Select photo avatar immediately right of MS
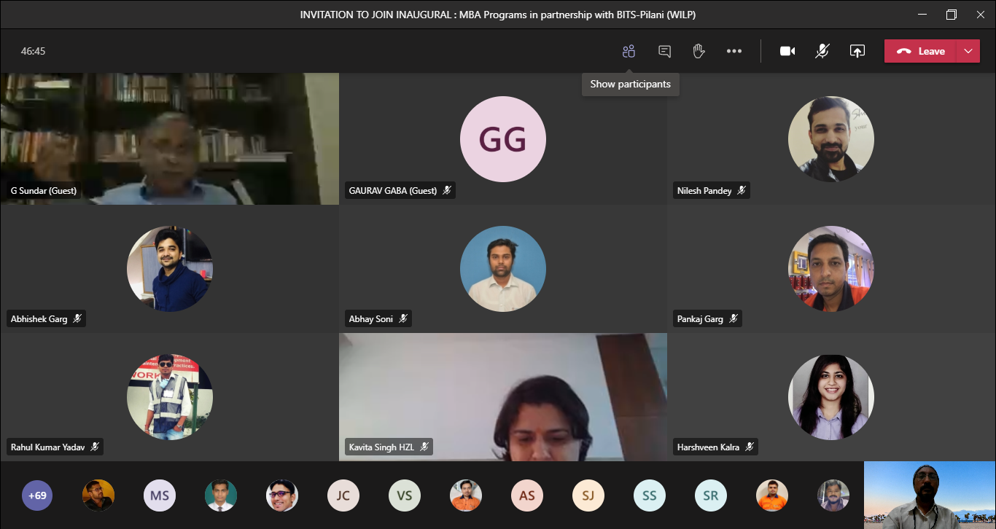This screenshot has width=996, height=529. 221,495
